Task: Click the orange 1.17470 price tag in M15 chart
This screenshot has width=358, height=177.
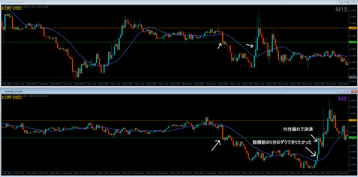Action: pyautogui.click(x=353, y=28)
